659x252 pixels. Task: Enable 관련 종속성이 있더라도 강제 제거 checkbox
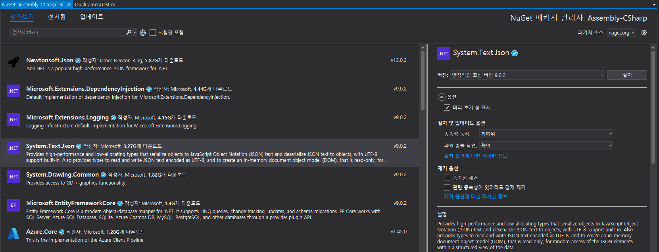pos(447,187)
